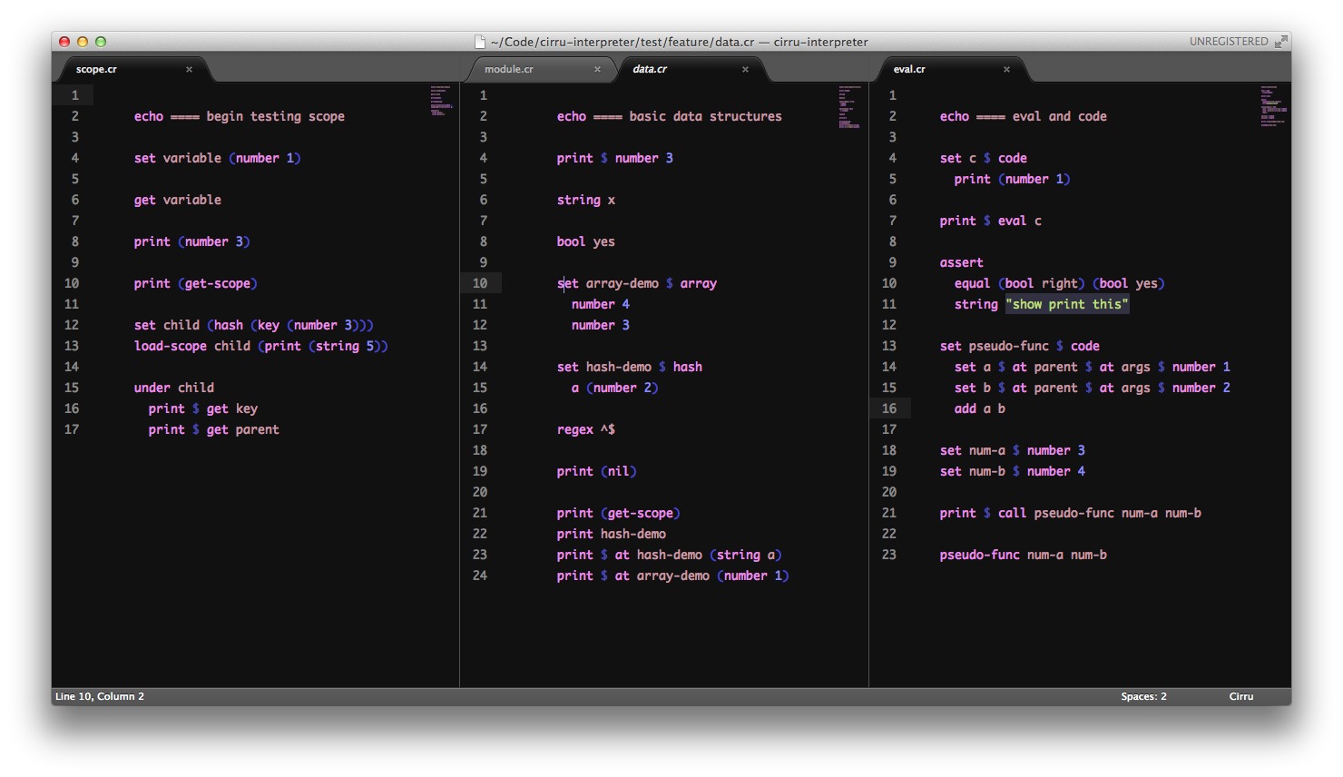Click line number 10 in data.cr gutter
Screen dimensions: 1343x777
click(x=479, y=283)
